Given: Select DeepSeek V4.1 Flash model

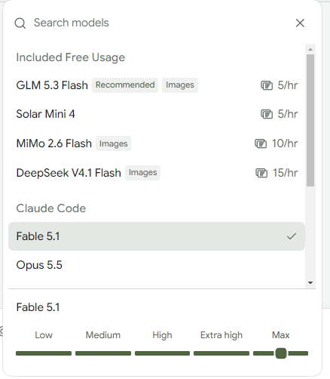Looking at the screenshot, I should point(157,173).
